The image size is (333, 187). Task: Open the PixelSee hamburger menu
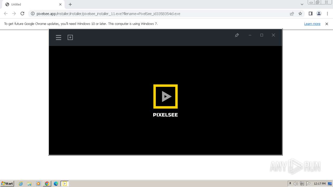pos(59,38)
